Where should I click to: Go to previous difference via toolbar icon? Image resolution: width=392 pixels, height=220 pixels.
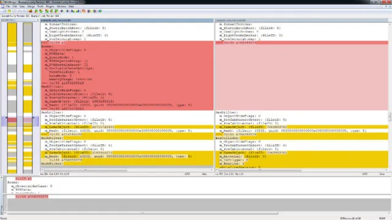[41, 11]
